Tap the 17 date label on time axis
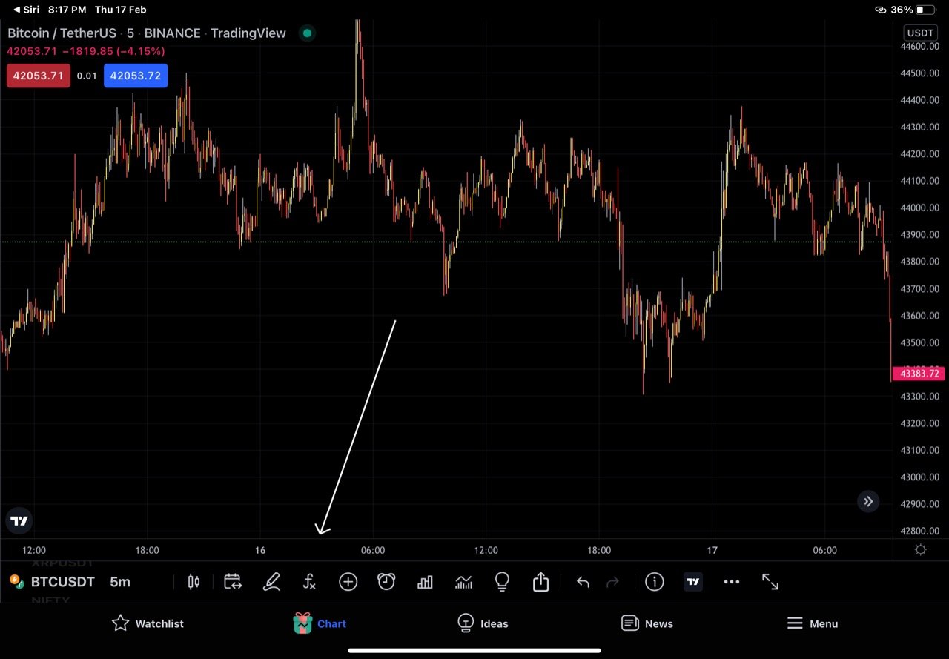This screenshot has width=949, height=659. tap(712, 550)
